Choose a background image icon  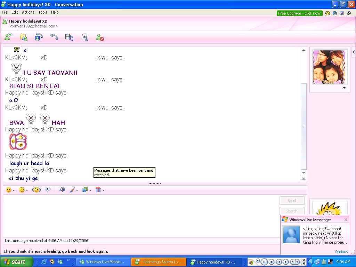click(x=85, y=190)
